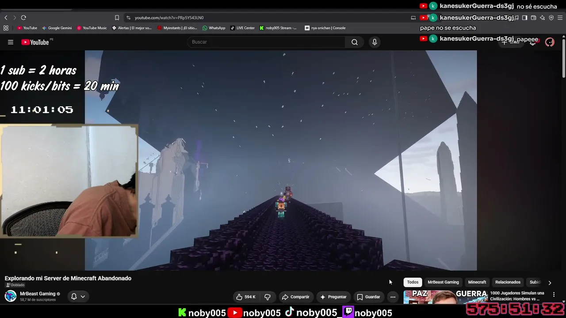
Task: Open the YouTube account avatar menu
Action: coord(550,42)
